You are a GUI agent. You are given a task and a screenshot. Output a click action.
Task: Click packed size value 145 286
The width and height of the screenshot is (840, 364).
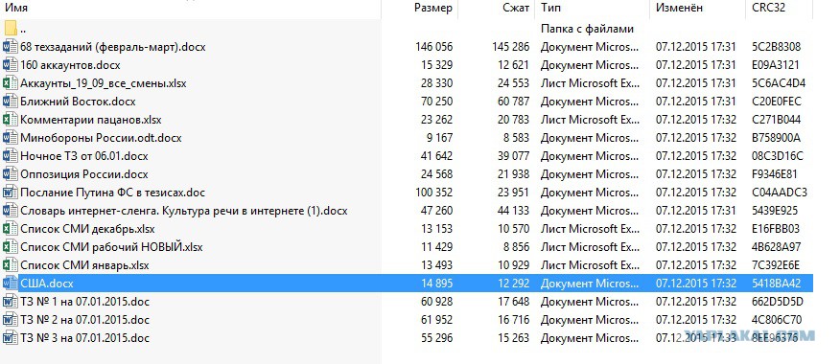[510, 47]
